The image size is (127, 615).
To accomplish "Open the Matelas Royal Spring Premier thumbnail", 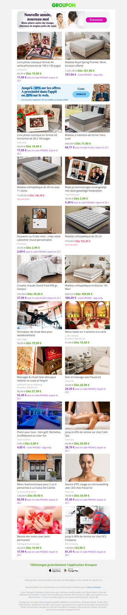I will 88,45.
